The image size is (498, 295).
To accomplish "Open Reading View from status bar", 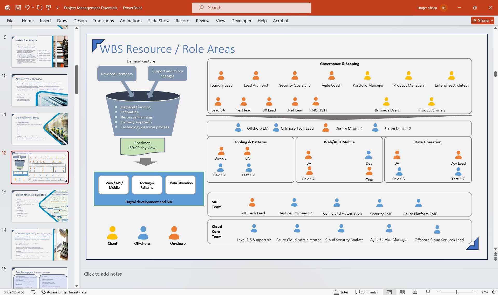I will click(415, 292).
